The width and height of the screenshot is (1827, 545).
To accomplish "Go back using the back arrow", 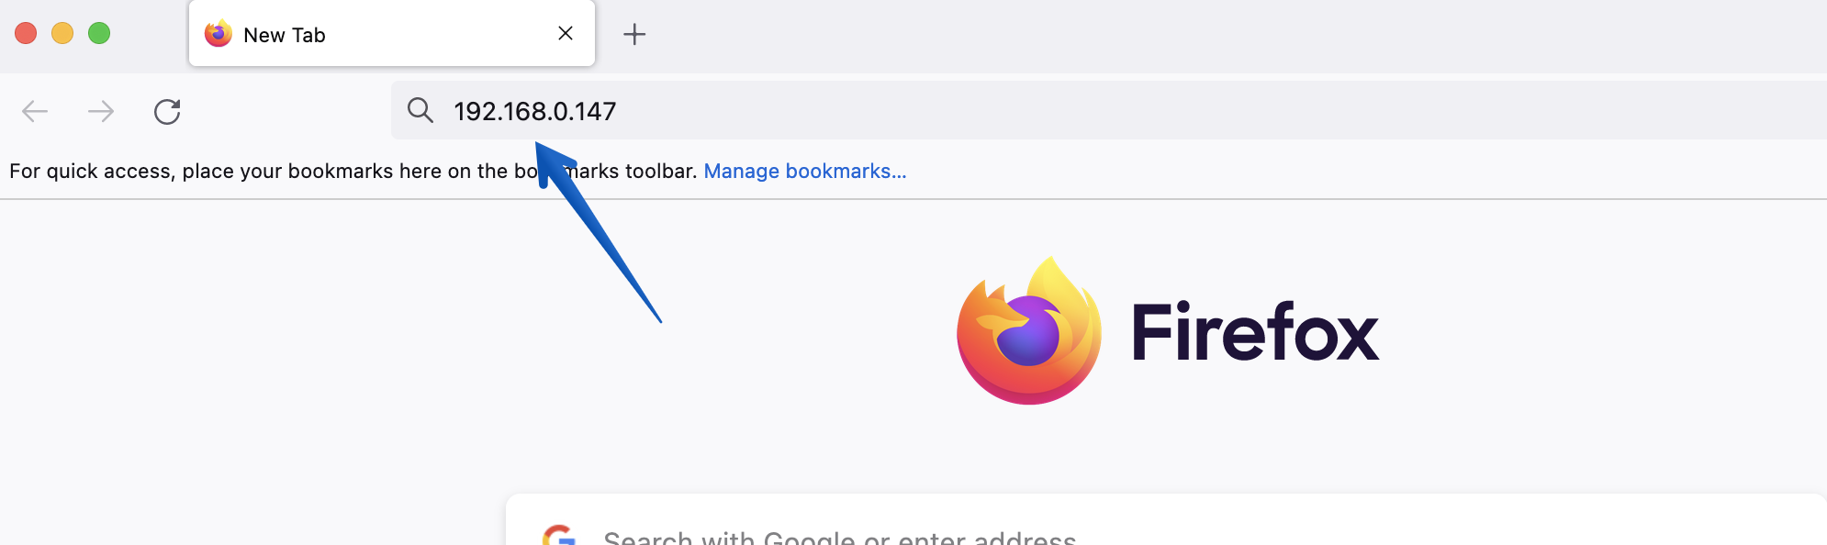I will (x=35, y=112).
